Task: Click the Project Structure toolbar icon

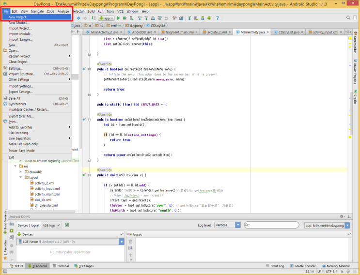Action: pyautogui.click(x=181, y=18)
